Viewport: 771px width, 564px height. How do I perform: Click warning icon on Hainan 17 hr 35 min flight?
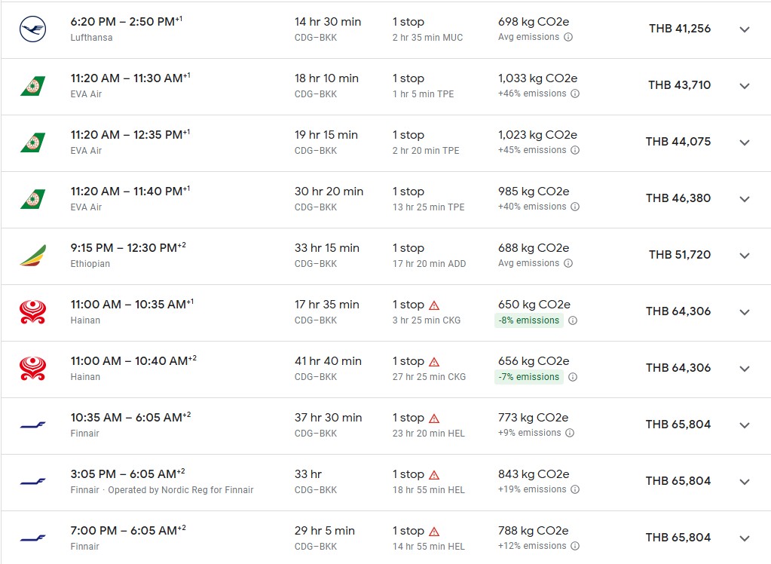click(434, 305)
